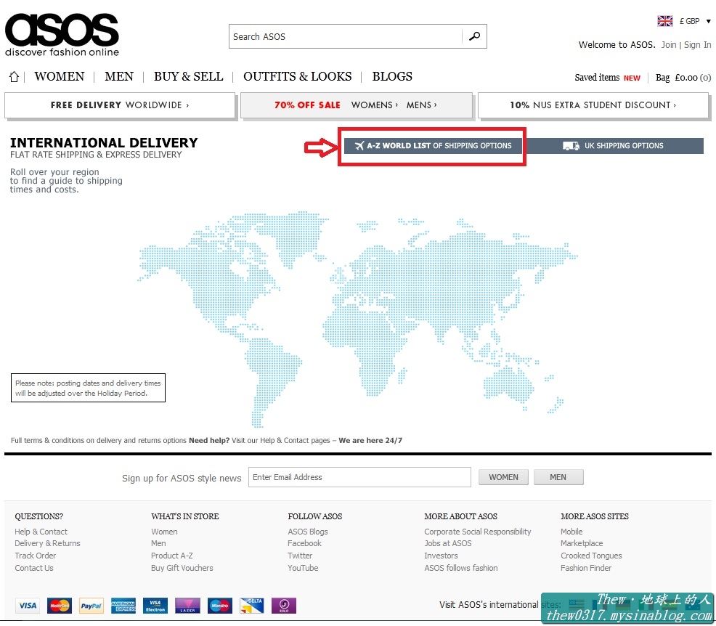
Task: Click the Join link
Action: click(x=669, y=45)
